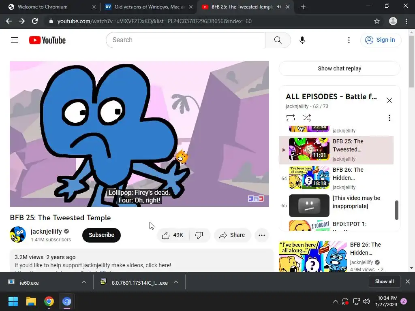Screen dimensions: 415x311
Task: Focus the YouTube Search field
Action: pyautogui.click(x=186, y=40)
